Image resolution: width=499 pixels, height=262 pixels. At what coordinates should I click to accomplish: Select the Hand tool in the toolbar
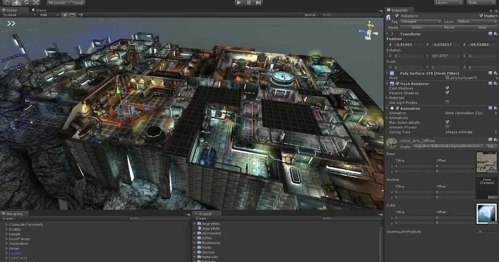click(x=7, y=2)
